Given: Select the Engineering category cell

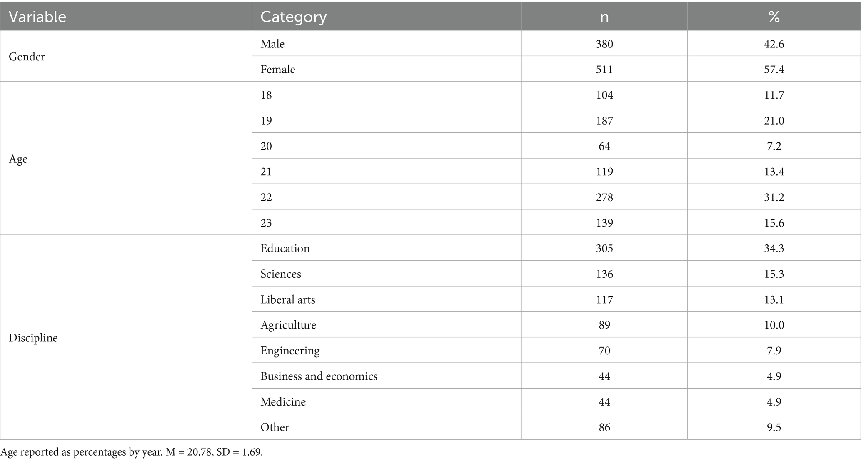Looking at the screenshot, I should [290, 351].
